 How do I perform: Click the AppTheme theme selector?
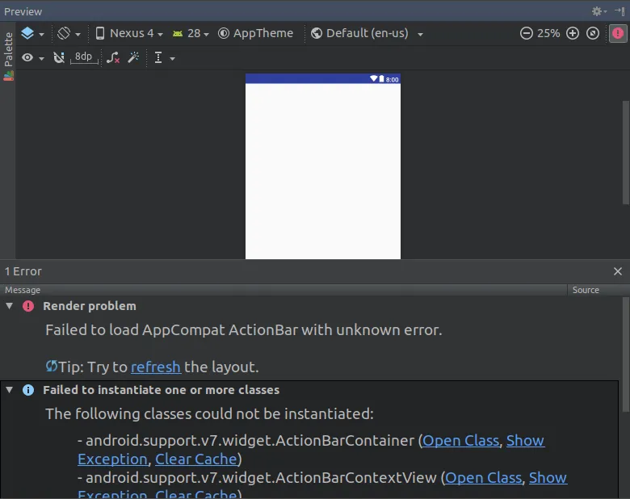coord(255,33)
